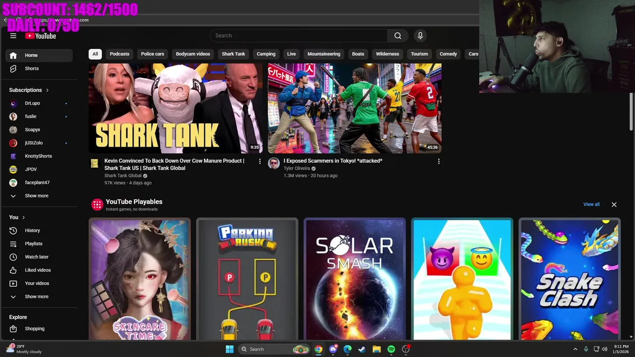
Task: Open Steam from the taskbar
Action: tap(362, 349)
